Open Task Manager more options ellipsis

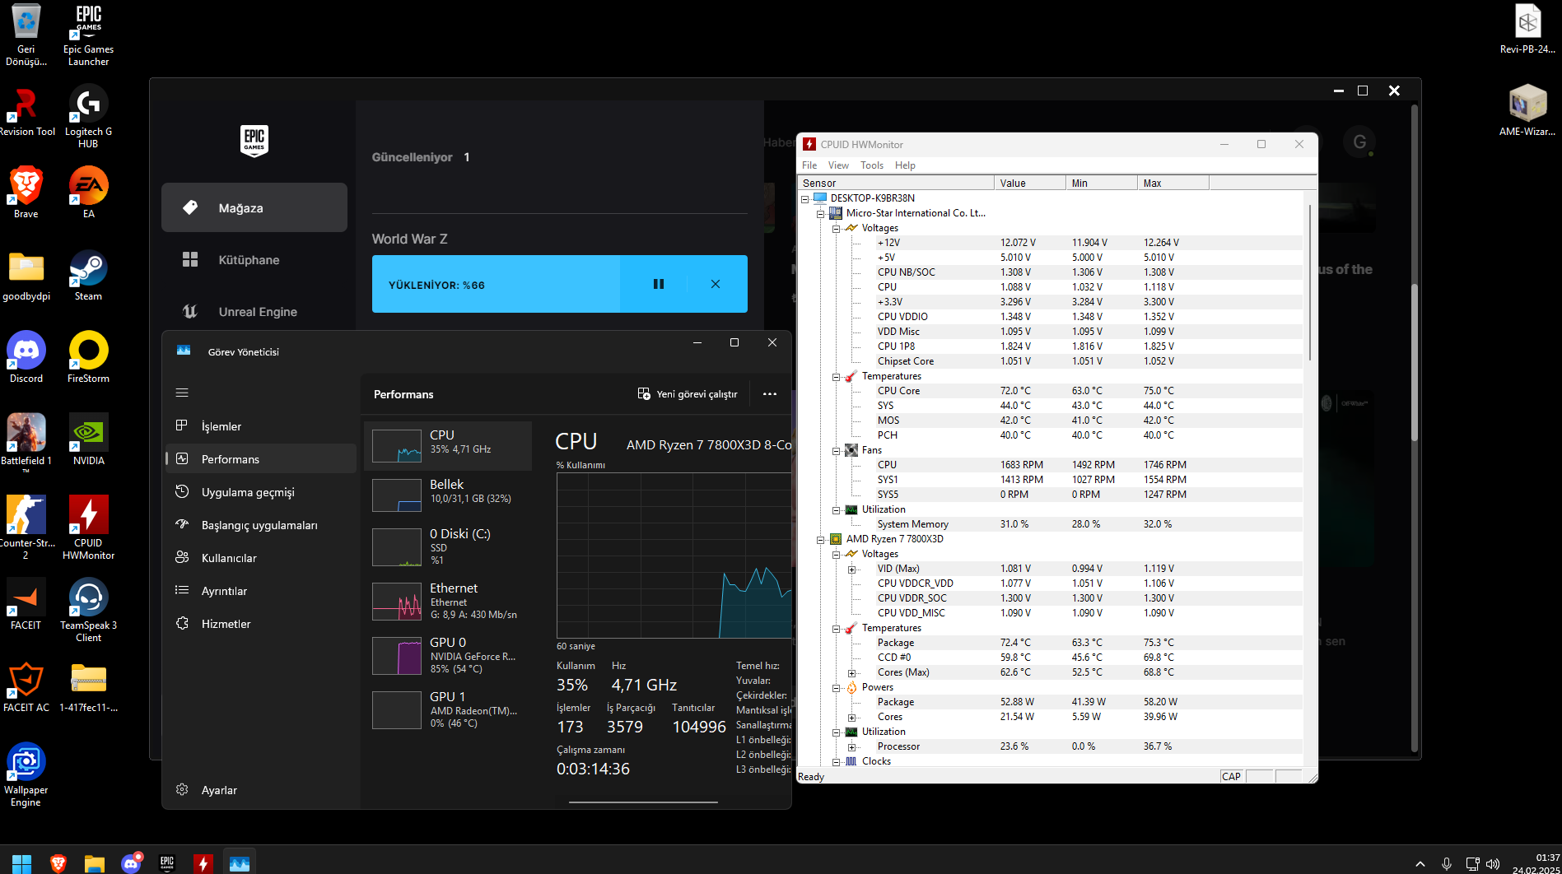[770, 394]
